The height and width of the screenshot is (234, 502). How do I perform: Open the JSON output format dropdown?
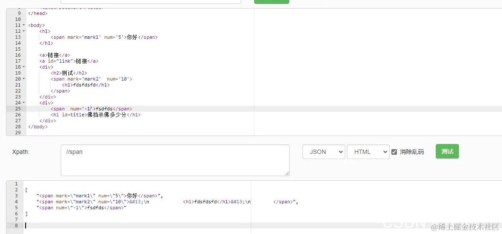pyautogui.click(x=324, y=152)
